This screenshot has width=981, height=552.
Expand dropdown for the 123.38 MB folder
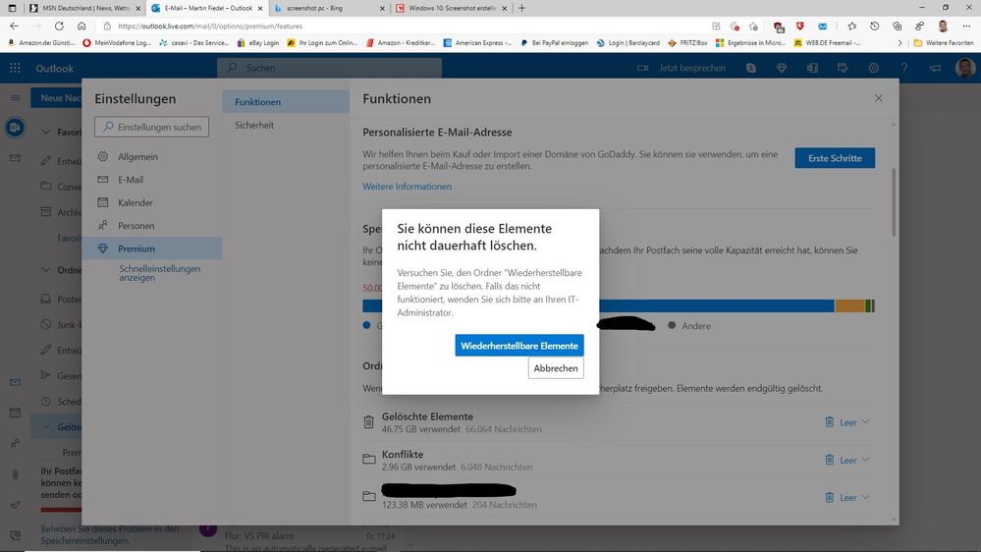(866, 497)
